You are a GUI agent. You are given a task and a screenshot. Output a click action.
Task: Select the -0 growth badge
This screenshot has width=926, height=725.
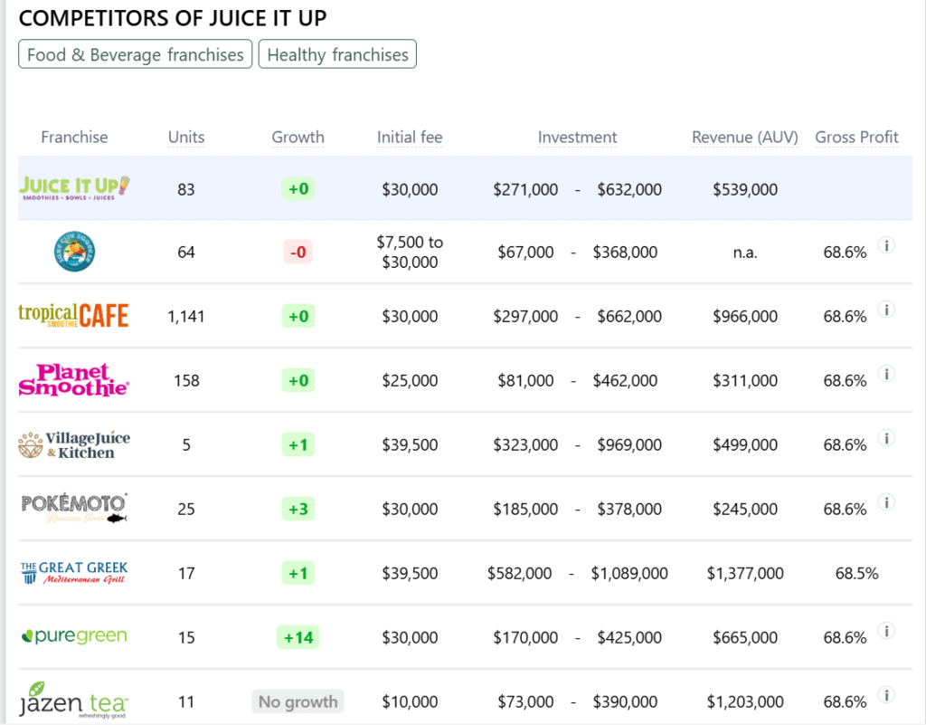point(298,253)
